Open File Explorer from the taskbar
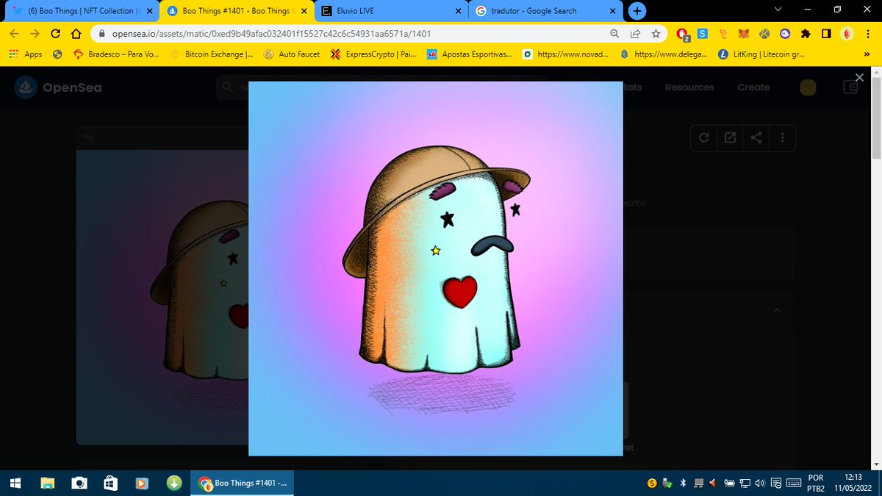The image size is (882, 496). [47, 483]
